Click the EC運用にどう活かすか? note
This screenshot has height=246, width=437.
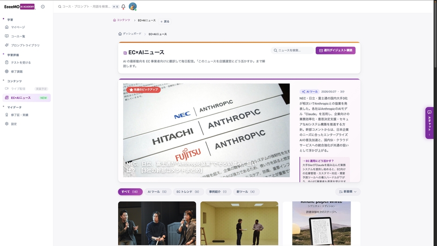click(x=324, y=170)
